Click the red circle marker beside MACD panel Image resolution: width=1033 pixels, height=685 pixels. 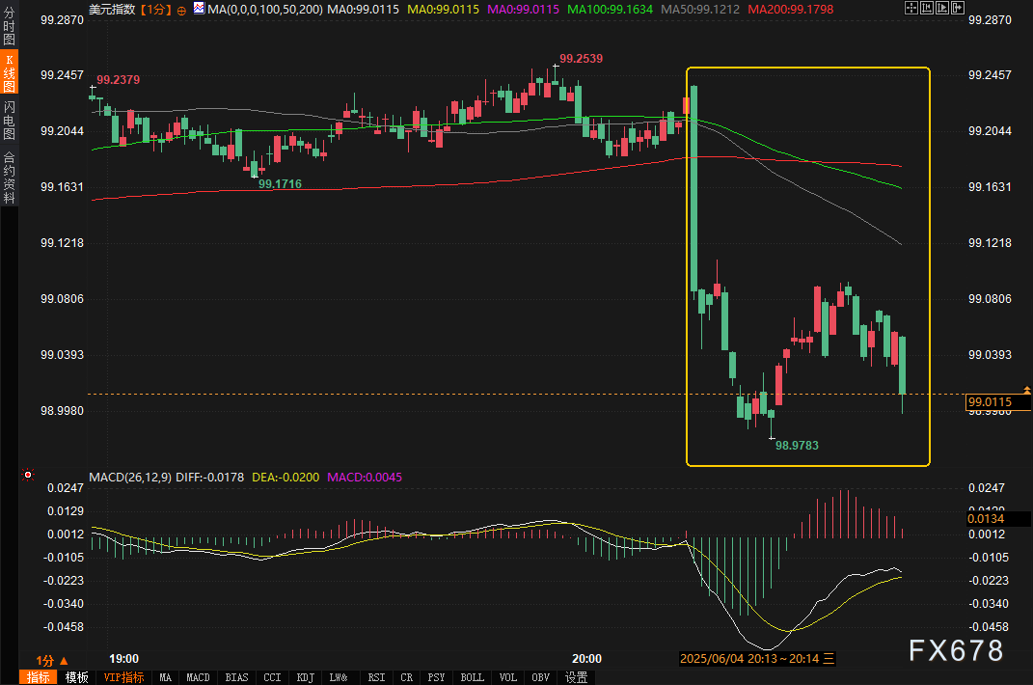28,475
